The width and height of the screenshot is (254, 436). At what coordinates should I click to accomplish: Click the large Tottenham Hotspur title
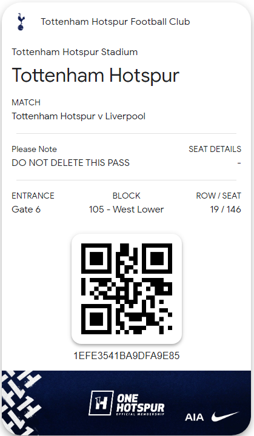(96, 75)
